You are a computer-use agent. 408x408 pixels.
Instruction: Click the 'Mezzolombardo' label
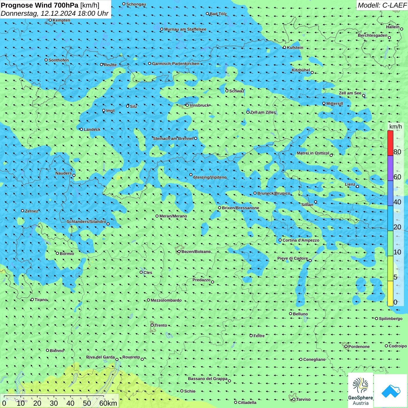click(x=166, y=300)
